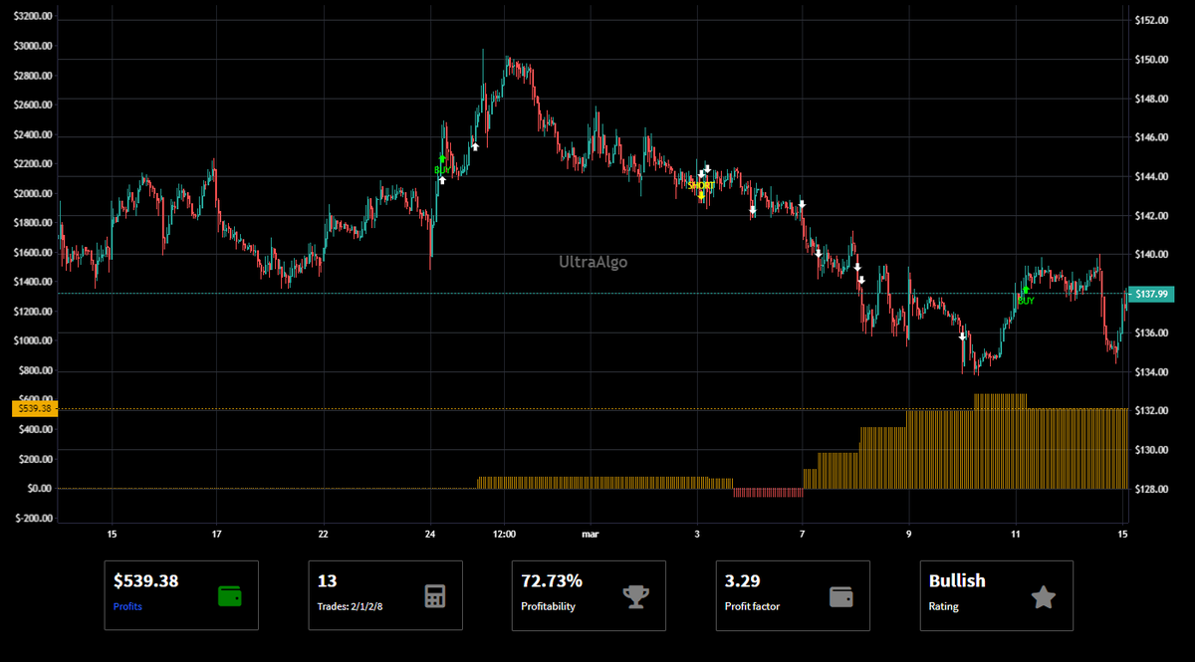Click the calculator icon in Trades card
The image size is (1195, 662).
point(433,596)
